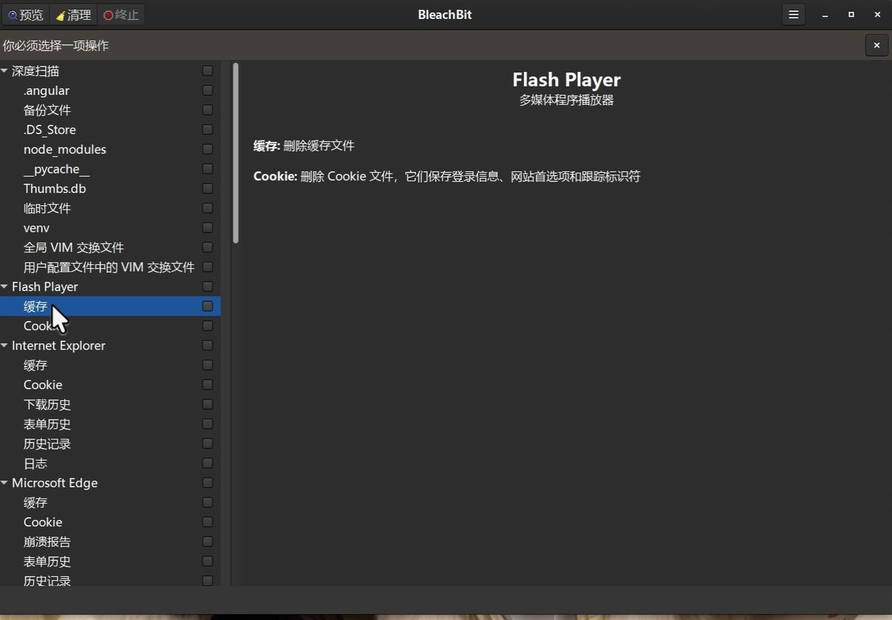892x620 pixels.
Task: Tick the Flash Player group checkbox
Action: coord(207,287)
